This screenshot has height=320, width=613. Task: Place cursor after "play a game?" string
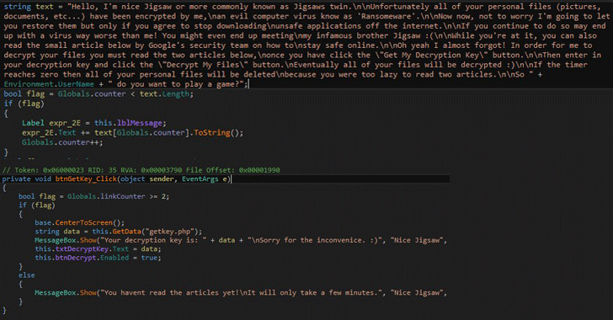245,84
